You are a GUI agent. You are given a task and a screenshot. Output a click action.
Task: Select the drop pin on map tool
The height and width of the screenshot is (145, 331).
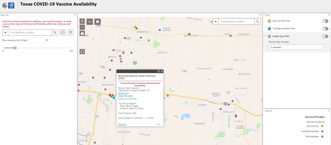click(70, 32)
